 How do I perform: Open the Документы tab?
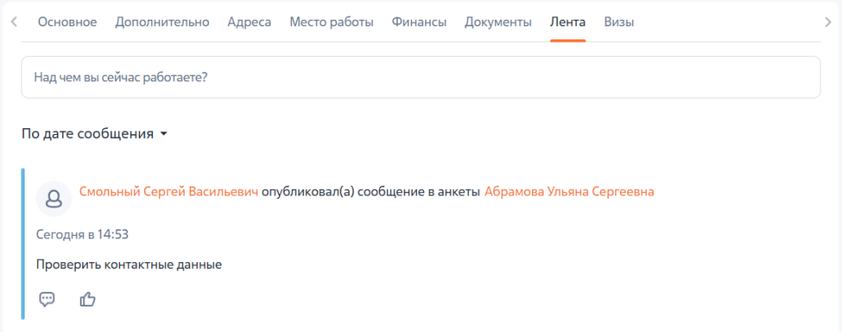point(498,22)
